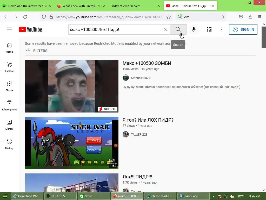Click the volume tray icon
Image resolution: width=266 pixels, height=200 pixels.
(x=232, y=196)
